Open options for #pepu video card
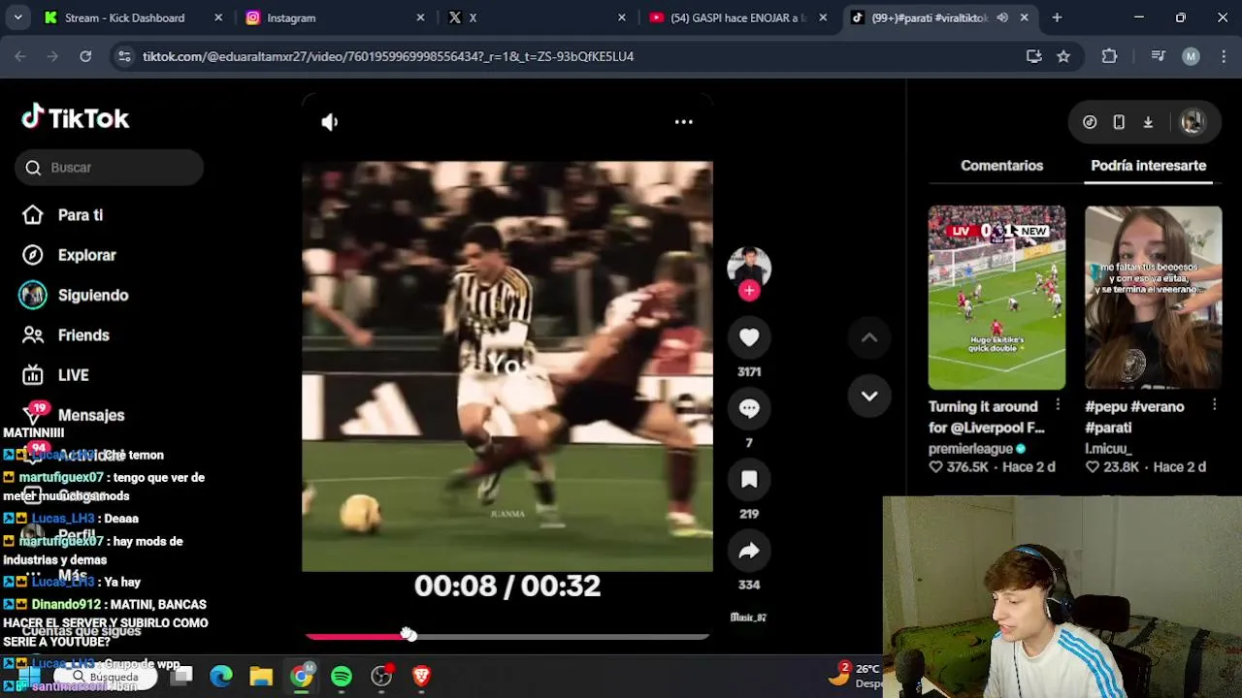 tap(1214, 405)
